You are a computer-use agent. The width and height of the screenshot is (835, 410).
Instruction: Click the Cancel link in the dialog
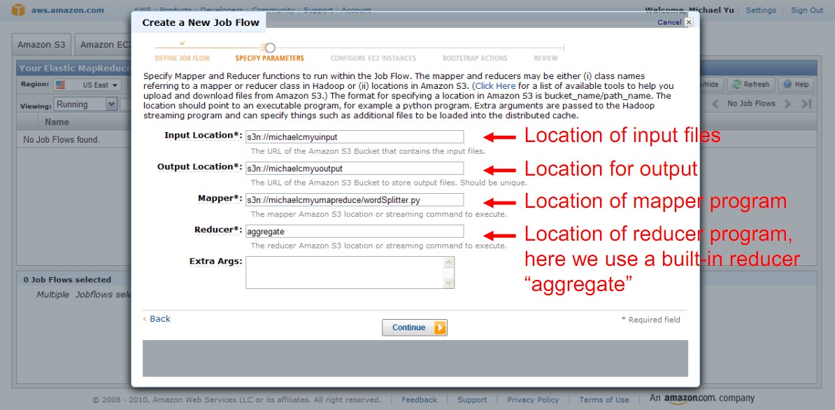[669, 22]
